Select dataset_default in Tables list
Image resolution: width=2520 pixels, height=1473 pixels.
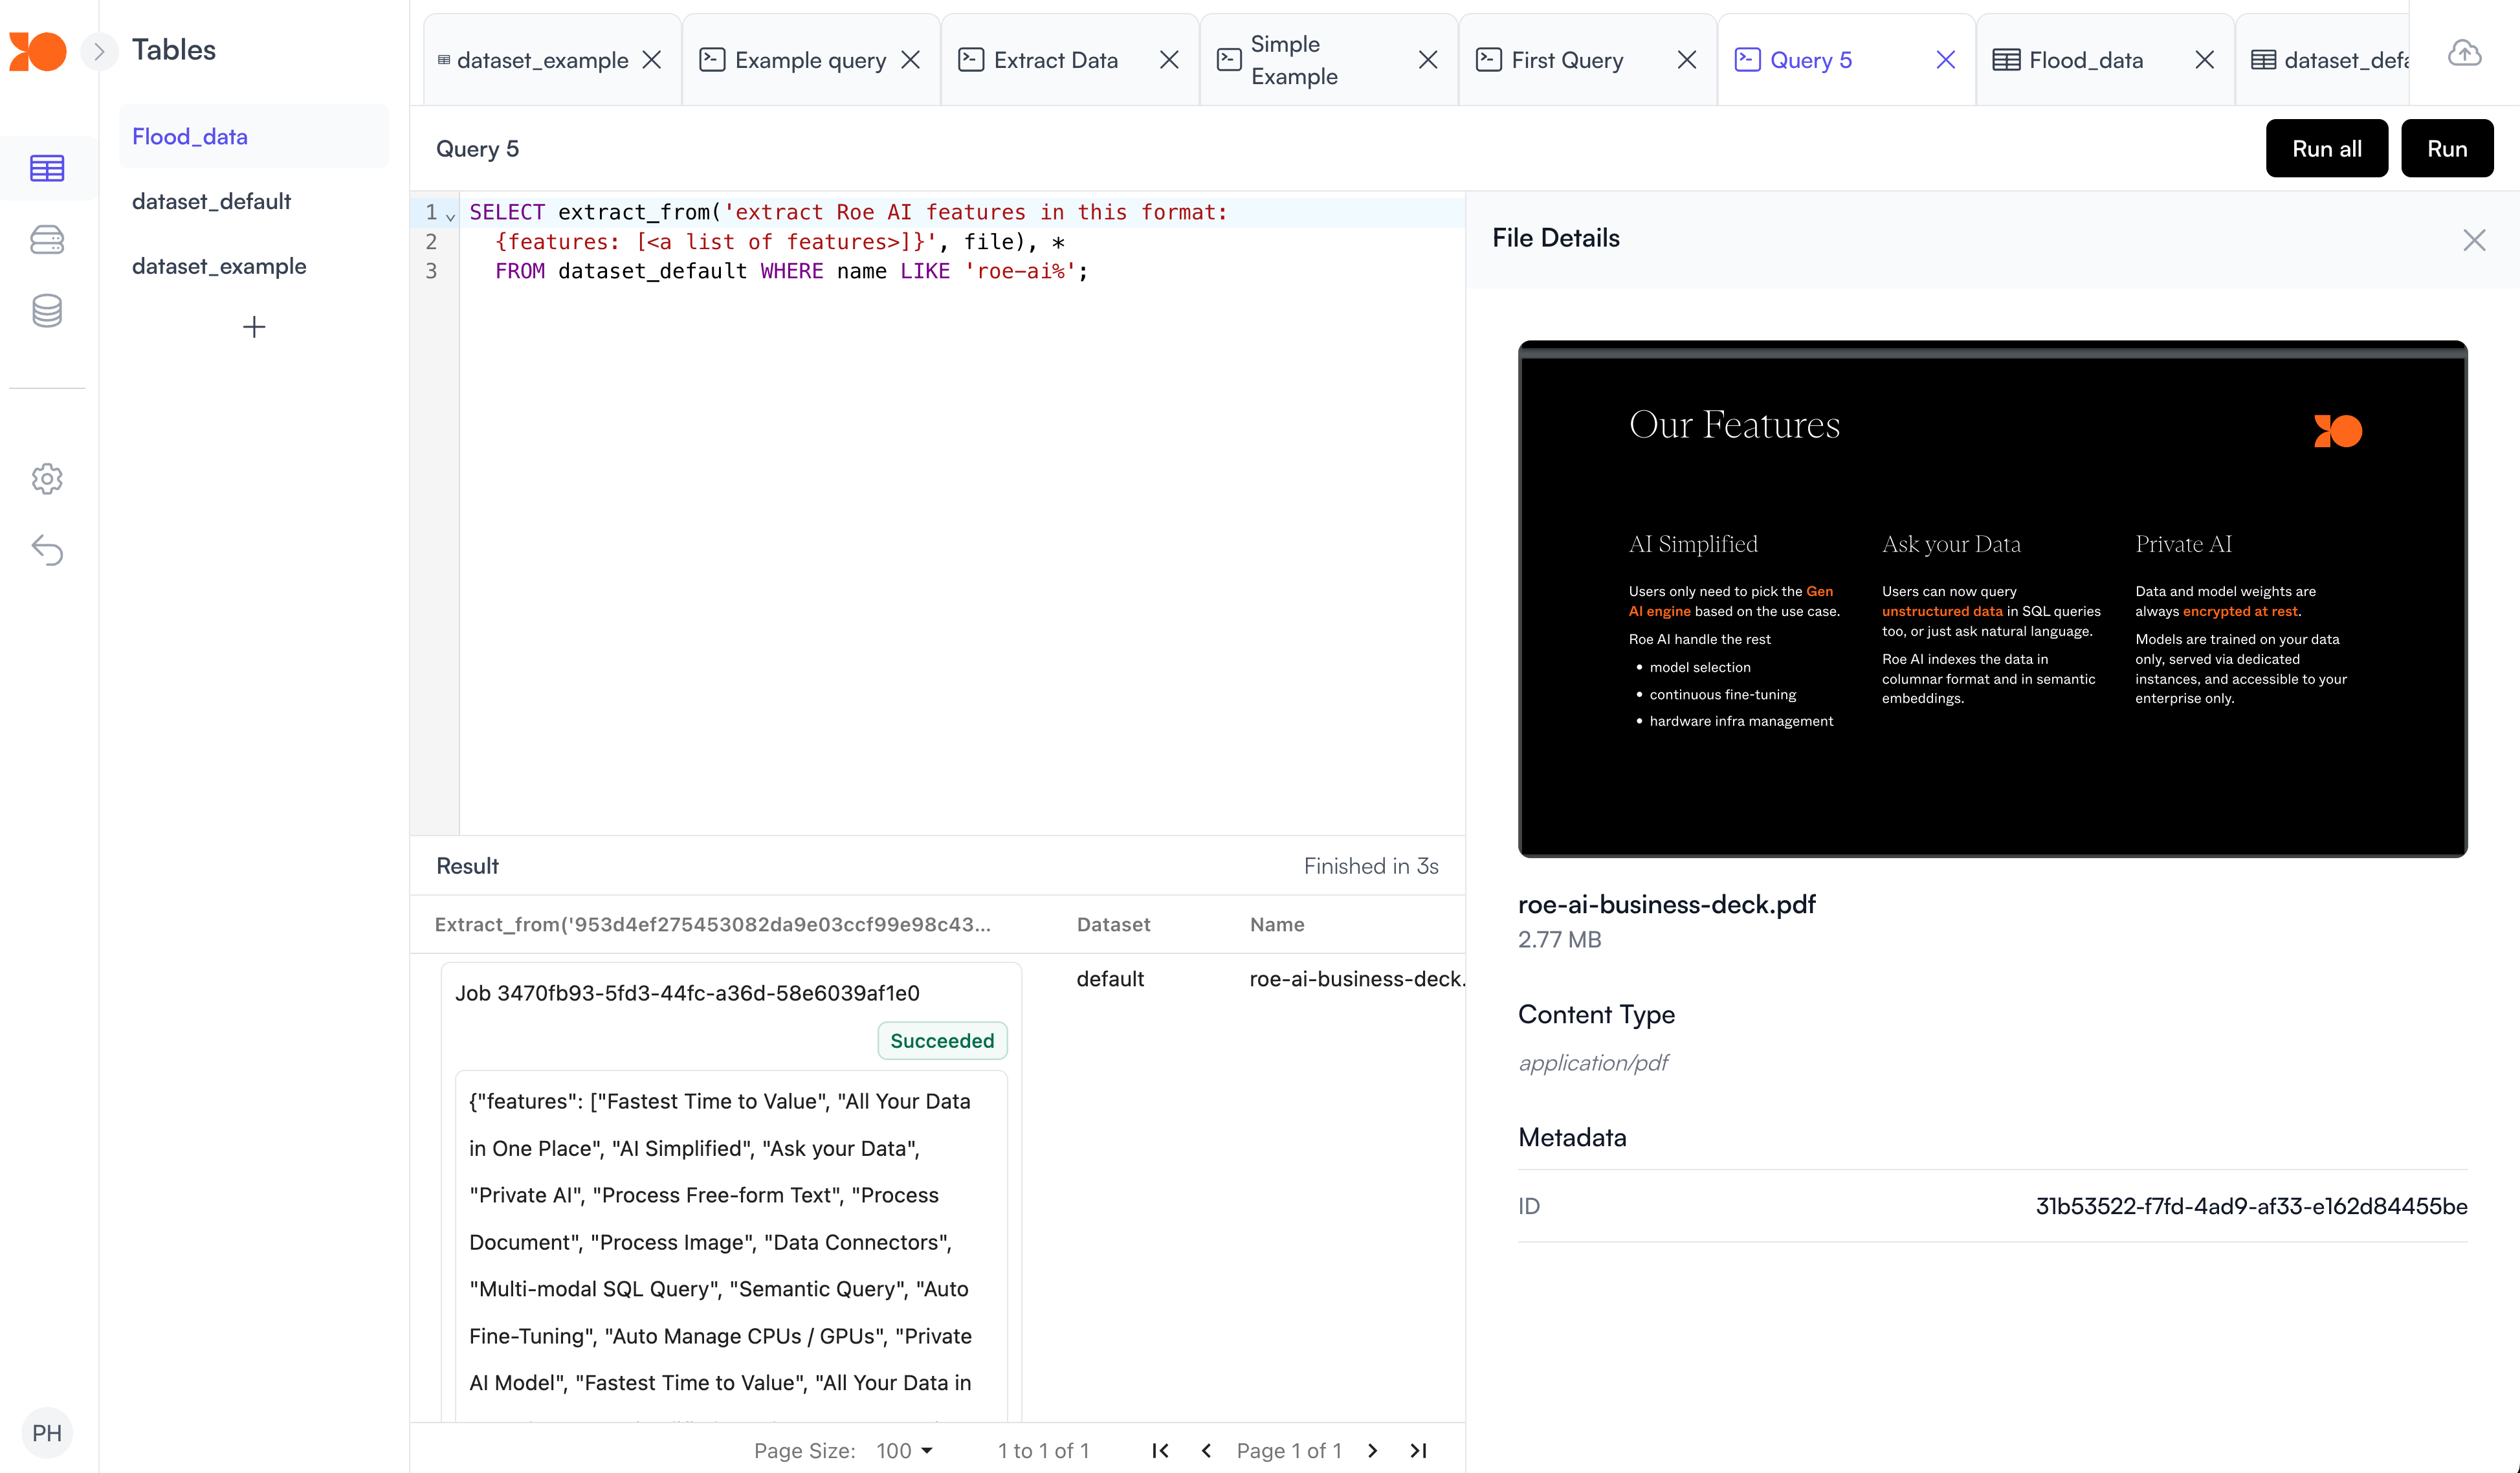211,201
